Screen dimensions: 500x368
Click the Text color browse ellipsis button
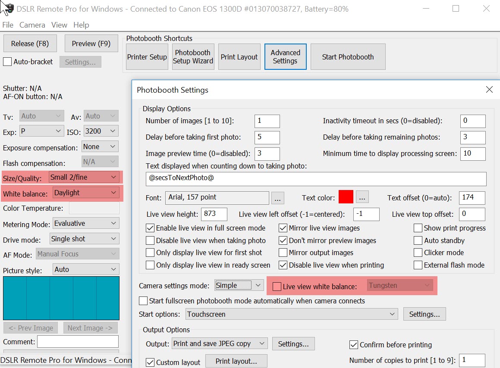coord(362,197)
